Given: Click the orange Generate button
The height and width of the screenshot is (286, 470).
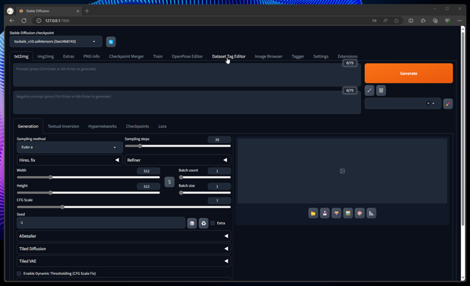Looking at the screenshot, I should click(x=408, y=74).
